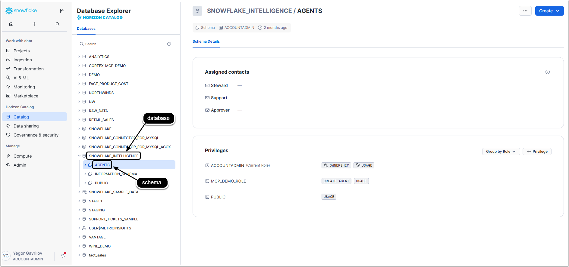Open Governance & security in sidebar

pos(36,135)
